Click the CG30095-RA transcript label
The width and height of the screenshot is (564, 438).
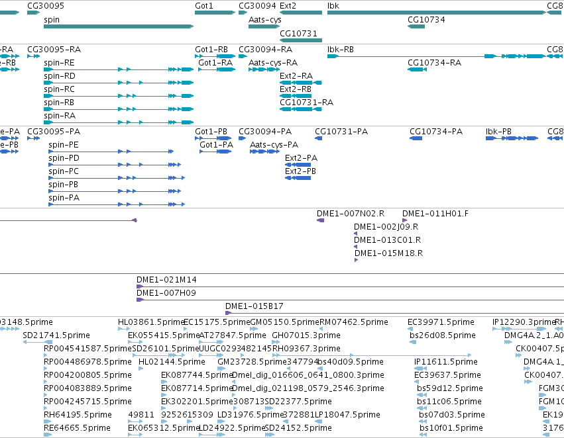pyautogui.click(x=54, y=50)
